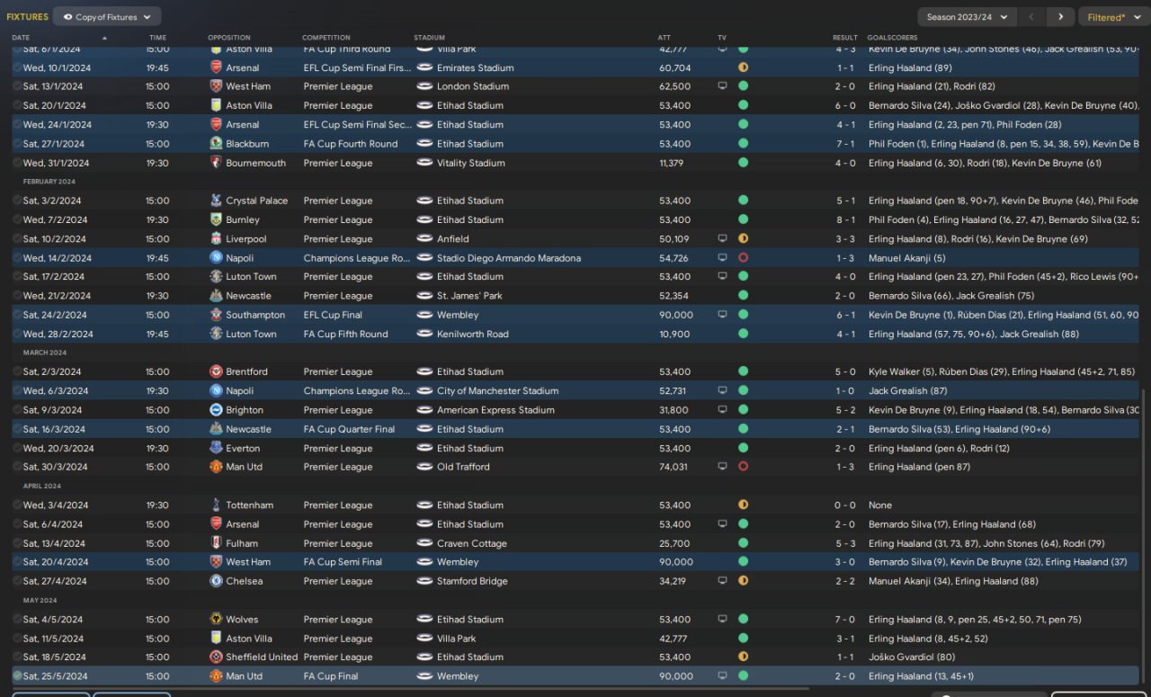Click the red loss indicator on the 30/3/2024 Man Utd row
Image resolution: width=1151 pixels, height=697 pixels.
(743, 467)
